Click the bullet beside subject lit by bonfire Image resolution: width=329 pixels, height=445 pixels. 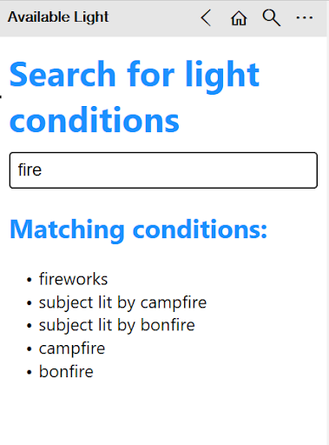click(29, 326)
